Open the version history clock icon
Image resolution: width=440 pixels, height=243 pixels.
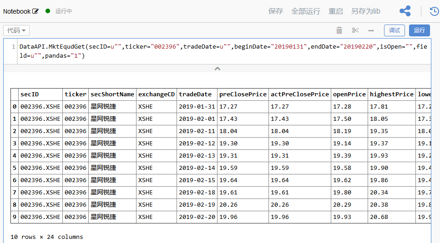435,11
